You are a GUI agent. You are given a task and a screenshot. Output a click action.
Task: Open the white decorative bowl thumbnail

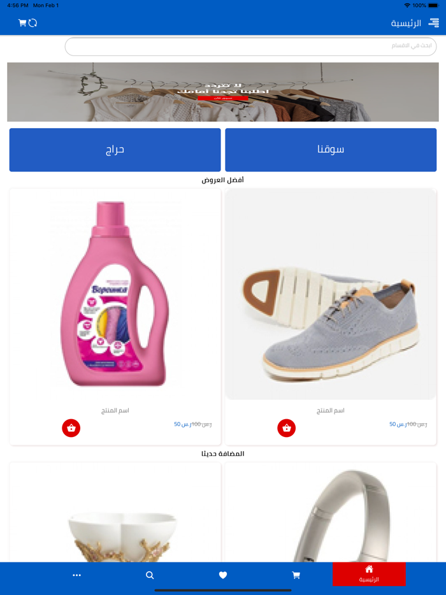coord(115,512)
